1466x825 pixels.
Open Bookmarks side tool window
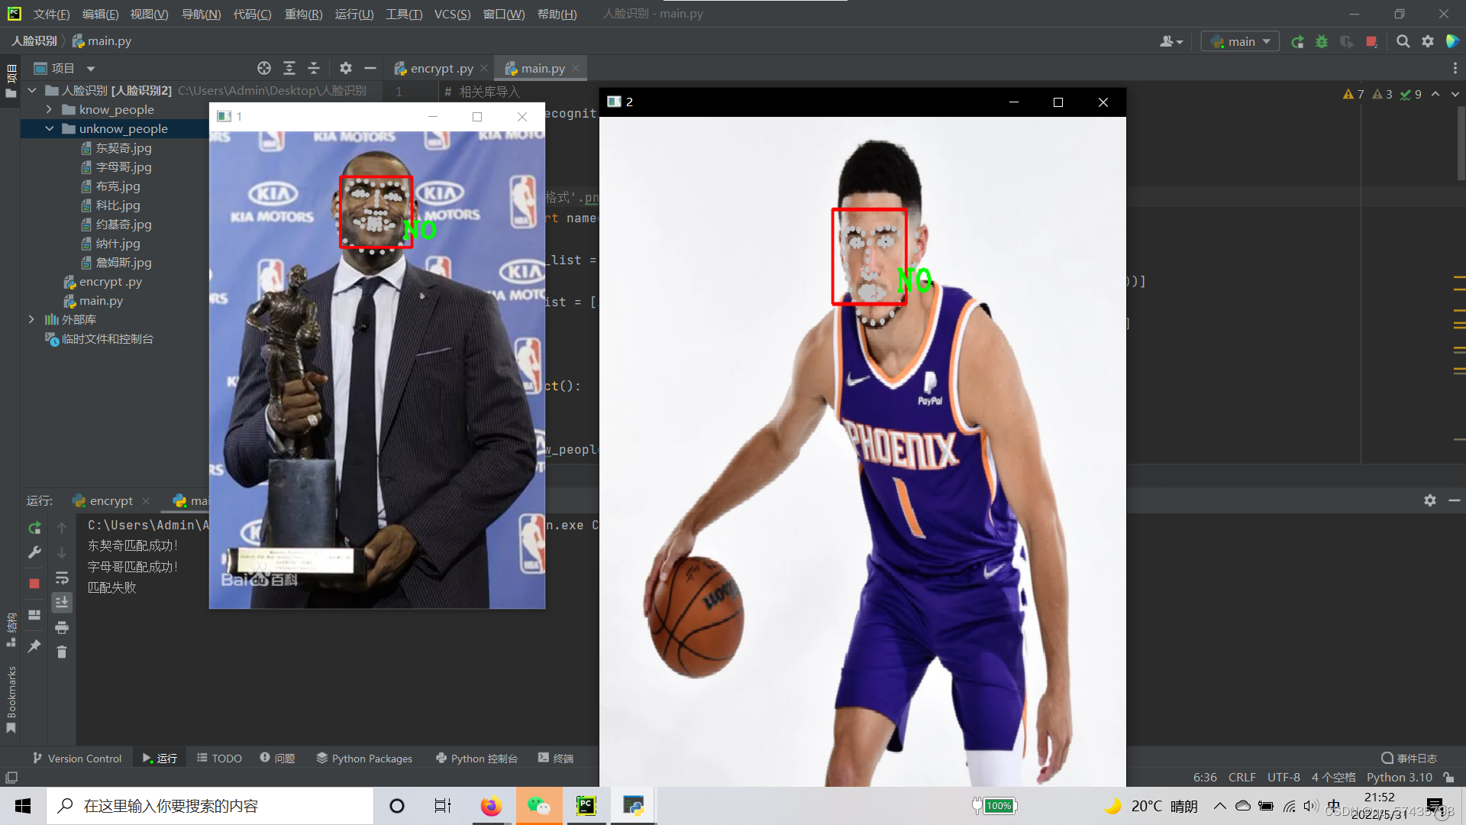point(11,699)
